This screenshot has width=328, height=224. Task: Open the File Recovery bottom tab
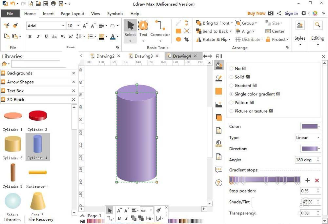tap(41, 219)
